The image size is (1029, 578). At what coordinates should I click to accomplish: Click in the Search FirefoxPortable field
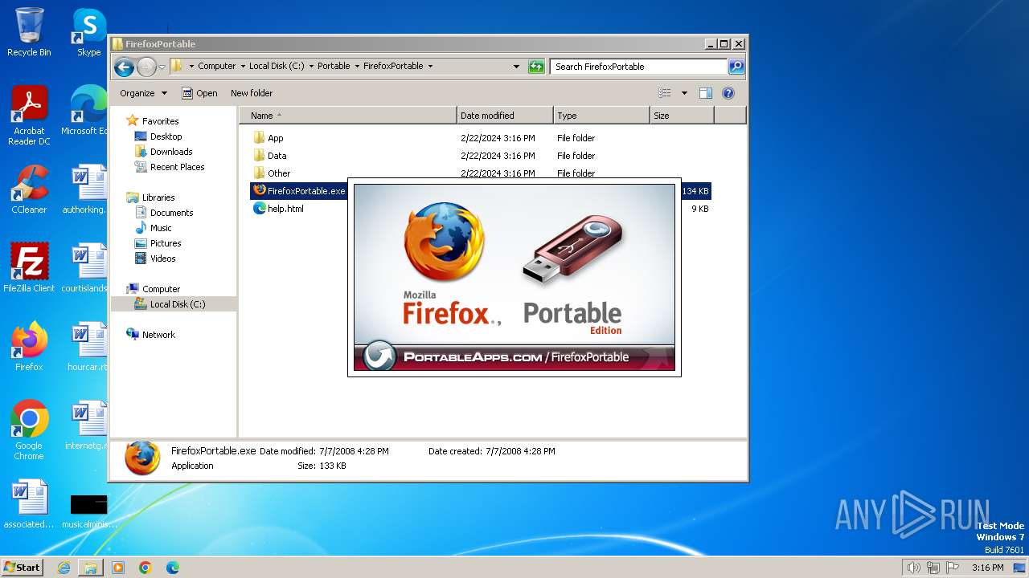(x=639, y=67)
